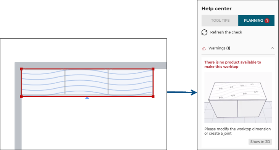Click Refresh the check link
The width and height of the screenshot is (279, 150).
pyautogui.click(x=226, y=32)
